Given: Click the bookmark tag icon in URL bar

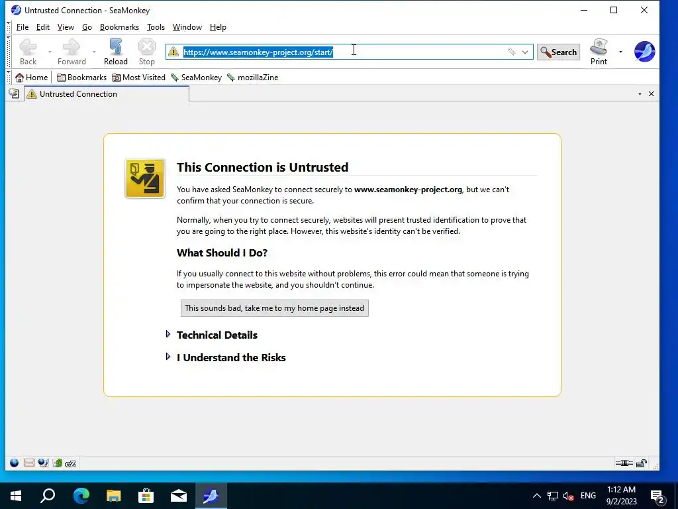Looking at the screenshot, I should pyautogui.click(x=511, y=52).
